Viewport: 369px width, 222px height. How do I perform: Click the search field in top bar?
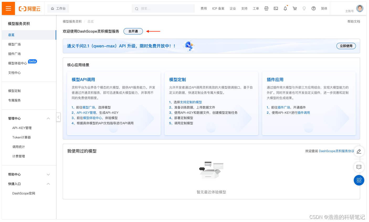[x=163, y=8]
